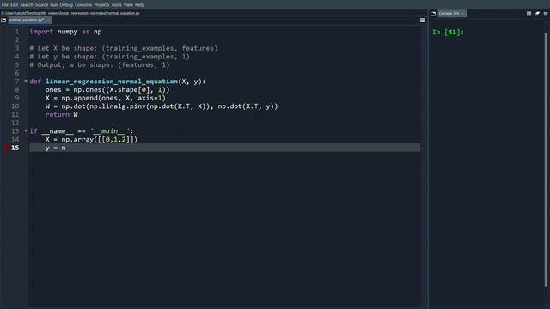The height and width of the screenshot is (309, 550).
Task: Close the Console 1/A tab
Action: (463, 14)
